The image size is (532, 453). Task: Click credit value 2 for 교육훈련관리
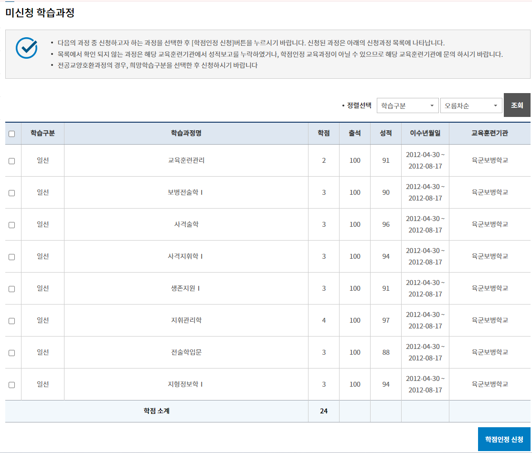point(324,160)
